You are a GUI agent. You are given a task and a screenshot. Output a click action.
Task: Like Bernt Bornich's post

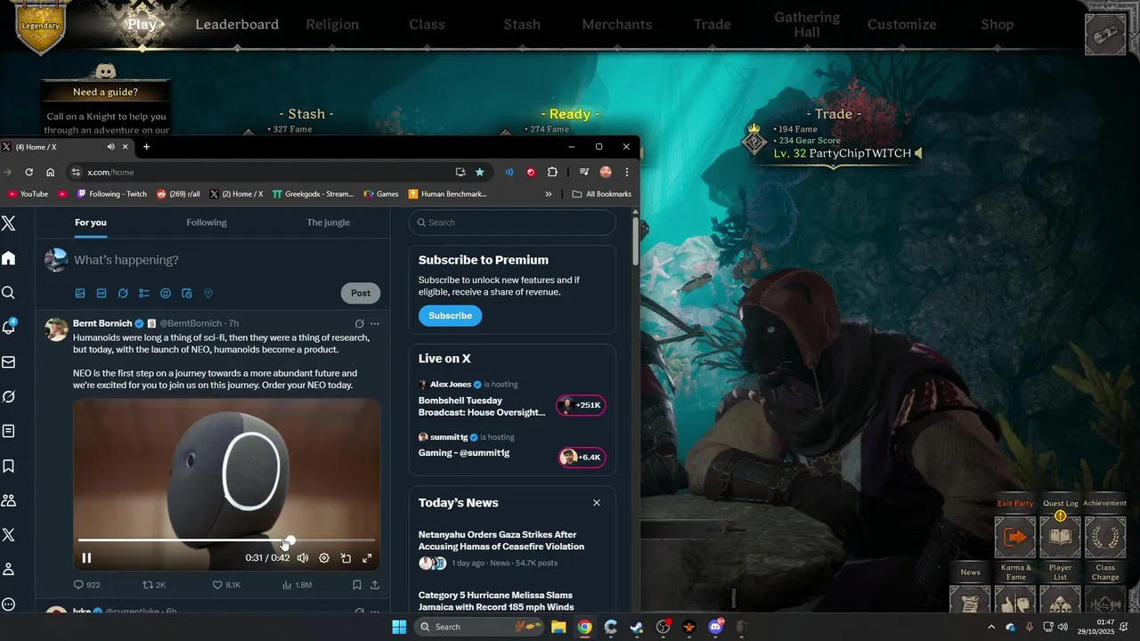(226, 585)
